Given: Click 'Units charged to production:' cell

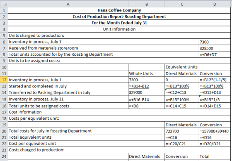Looking at the screenshot, I should pos(119,36).
